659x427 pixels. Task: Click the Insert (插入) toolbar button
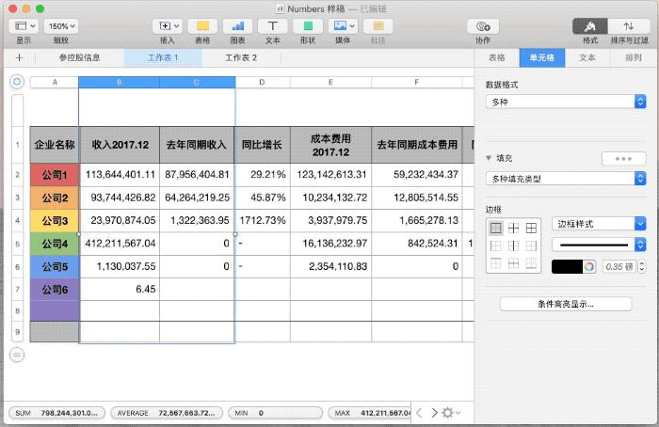coord(168,26)
